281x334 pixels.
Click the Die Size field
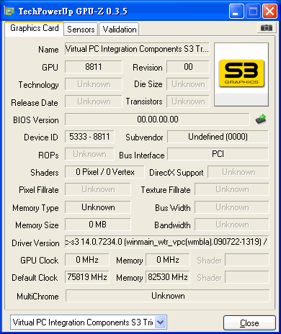pyautogui.click(x=188, y=84)
